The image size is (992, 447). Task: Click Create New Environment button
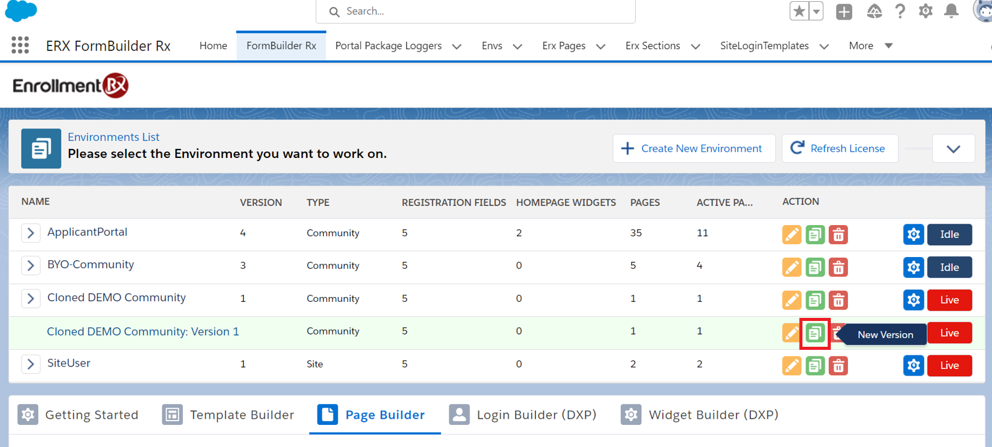[x=694, y=148]
